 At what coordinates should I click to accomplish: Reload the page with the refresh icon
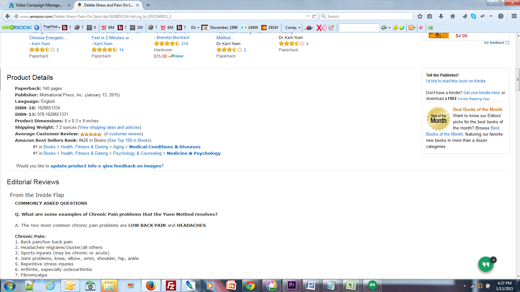tap(314, 16)
